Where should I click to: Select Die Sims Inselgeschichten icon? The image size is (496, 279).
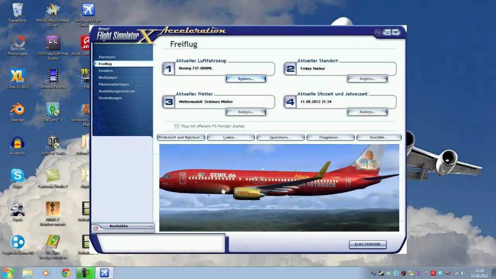[53, 247]
